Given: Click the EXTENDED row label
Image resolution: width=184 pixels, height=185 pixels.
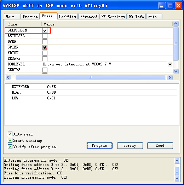Looking at the screenshot, I should pyautogui.click(x=20, y=87).
